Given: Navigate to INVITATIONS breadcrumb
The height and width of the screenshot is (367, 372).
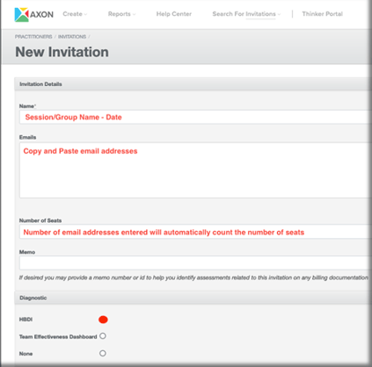Looking at the screenshot, I should pyautogui.click(x=72, y=37).
